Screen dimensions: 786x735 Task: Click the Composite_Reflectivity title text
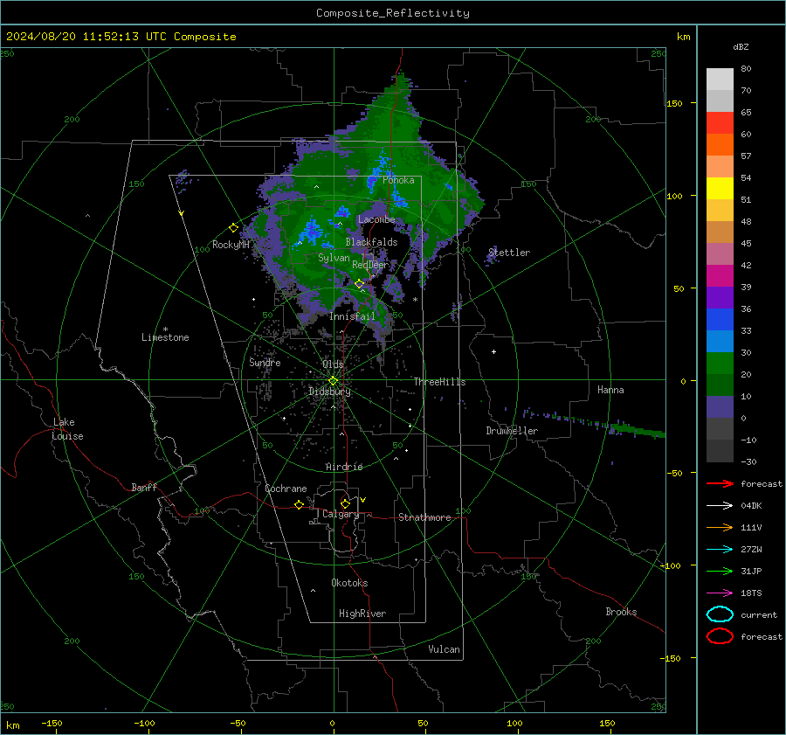pyautogui.click(x=392, y=13)
